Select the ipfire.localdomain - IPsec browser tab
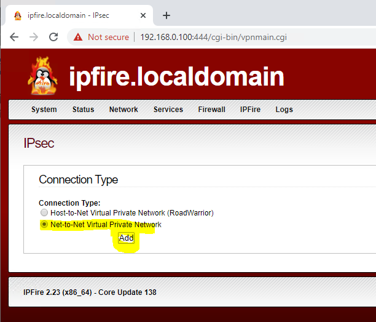 [79, 15]
